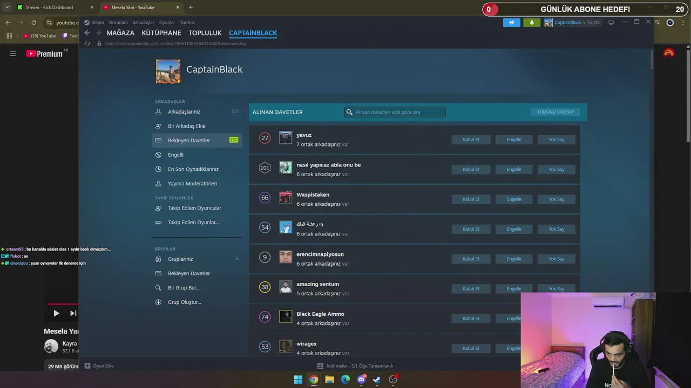Image resolution: width=691 pixels, height=388 pixels.
Task: Click the Engelli blocked icon in the sidebar
Action: tap(158, 155)
